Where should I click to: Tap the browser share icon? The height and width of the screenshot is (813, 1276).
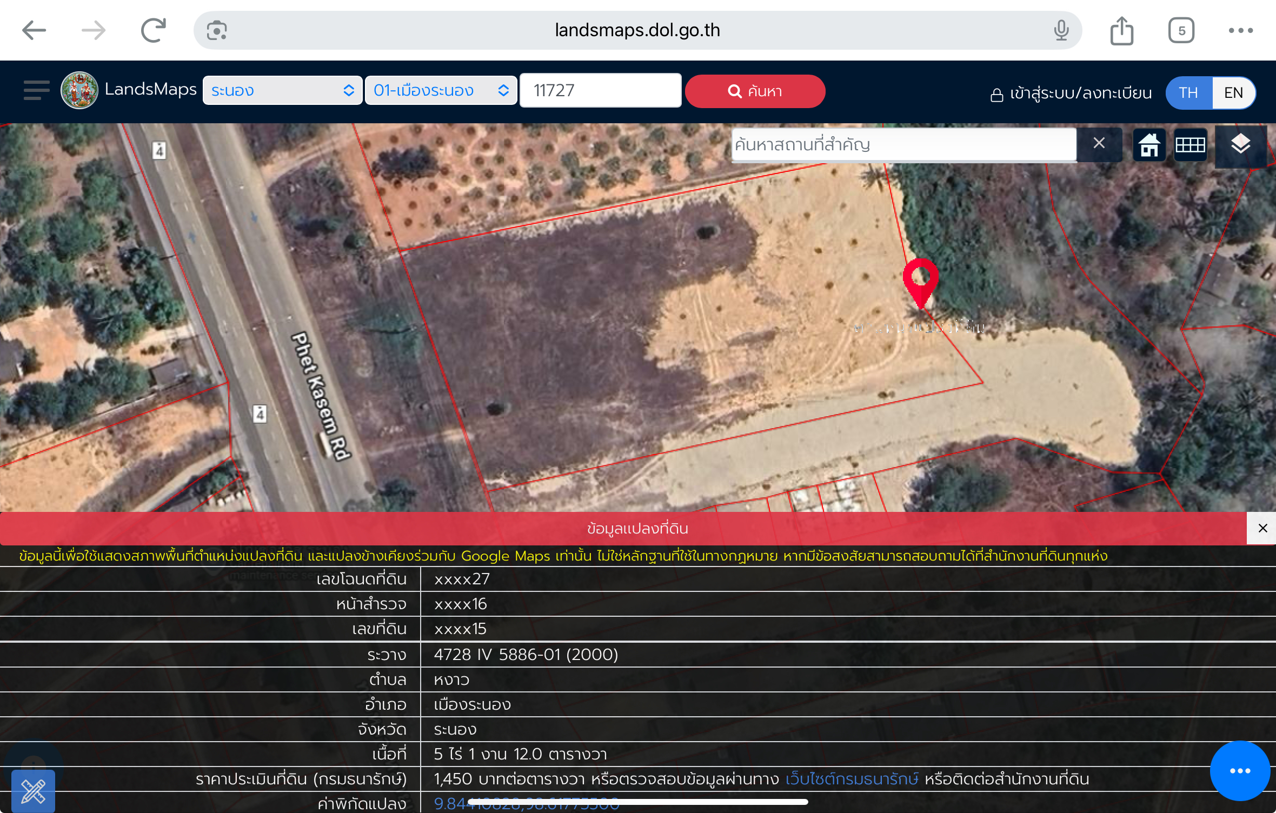pyautogui.click(x=1121, y=31)
